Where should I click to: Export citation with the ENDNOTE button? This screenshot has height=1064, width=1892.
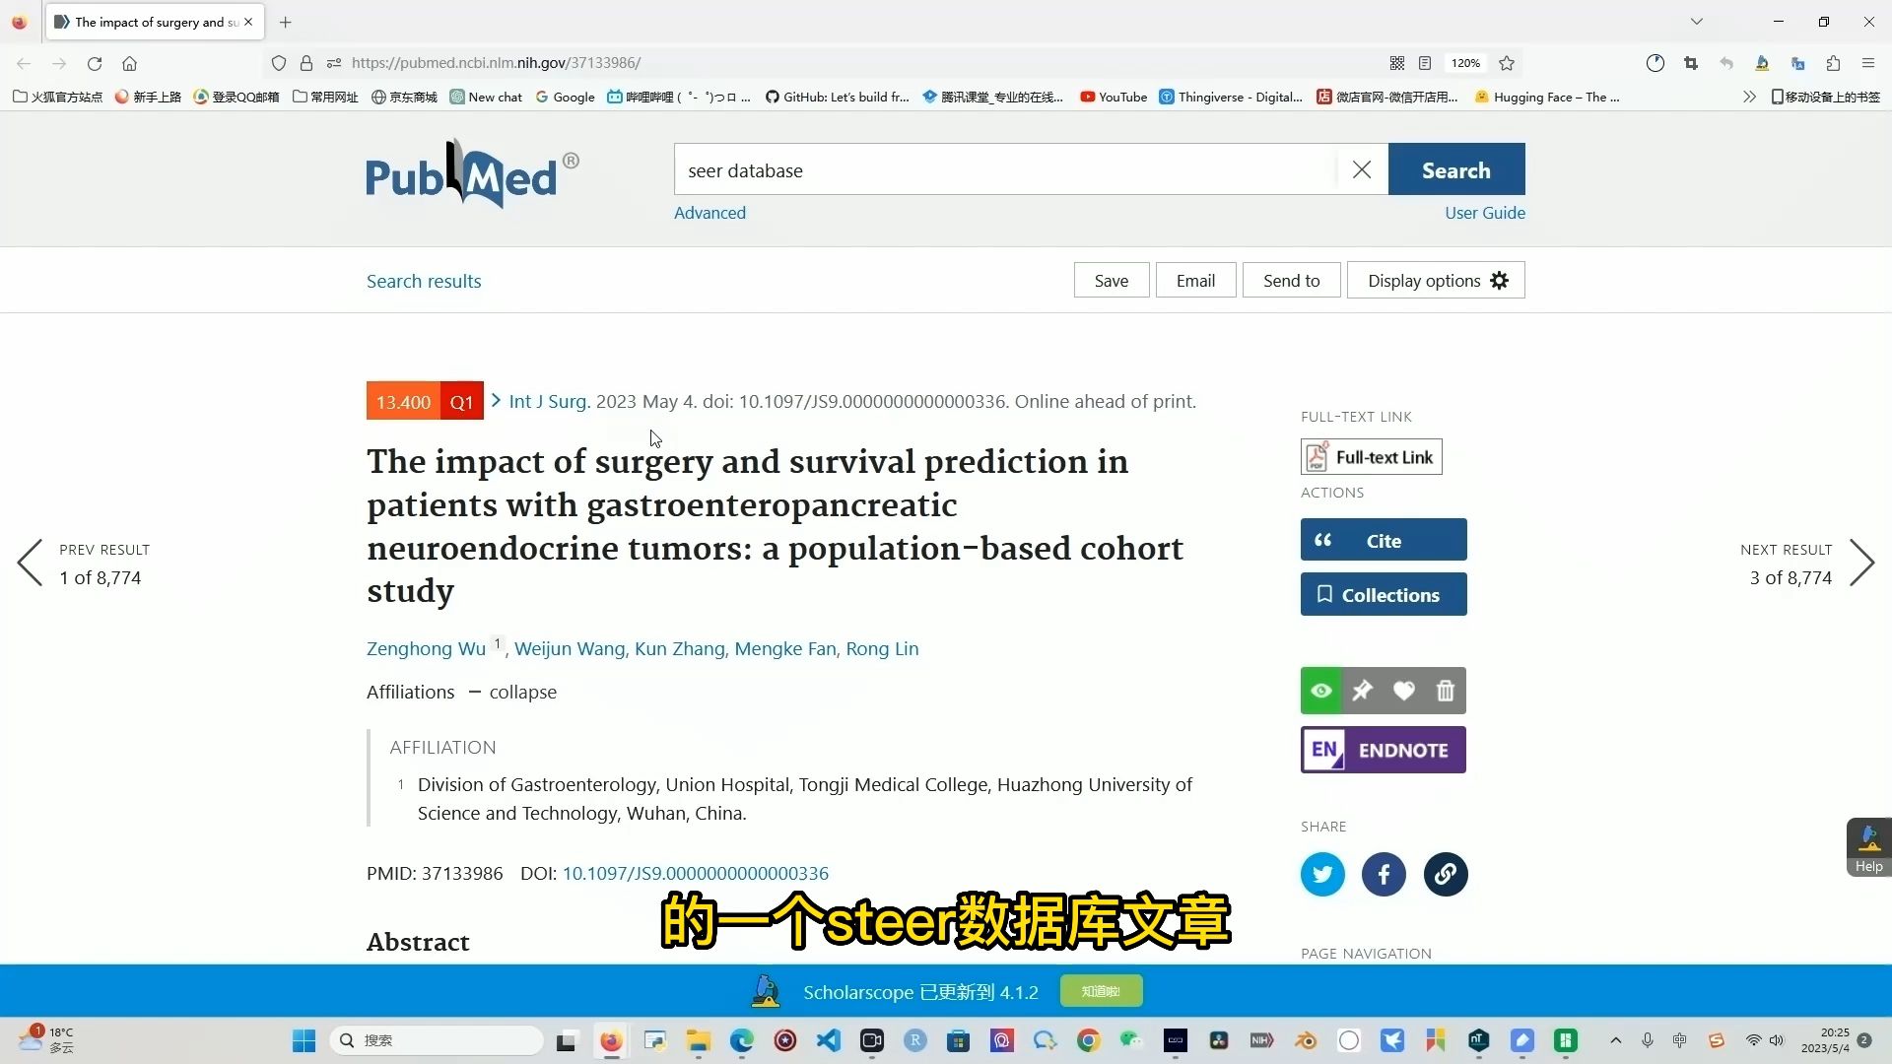(1383, 750)
